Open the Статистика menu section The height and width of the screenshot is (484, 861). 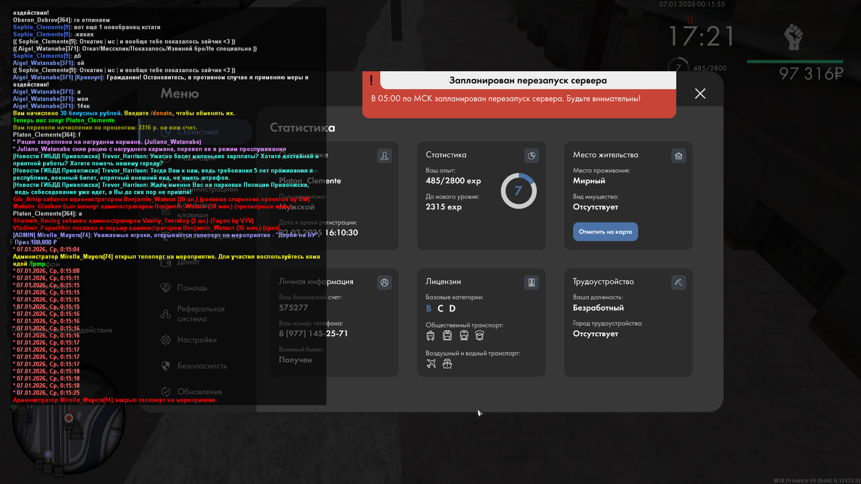pyautogui.click(x=195, y=132)
